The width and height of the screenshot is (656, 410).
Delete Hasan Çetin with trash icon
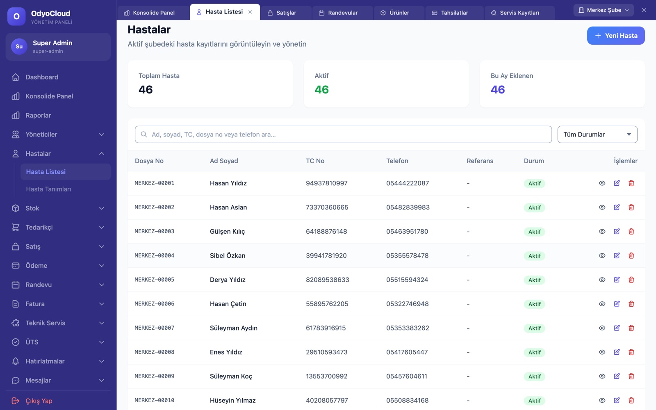click(631, 304)
